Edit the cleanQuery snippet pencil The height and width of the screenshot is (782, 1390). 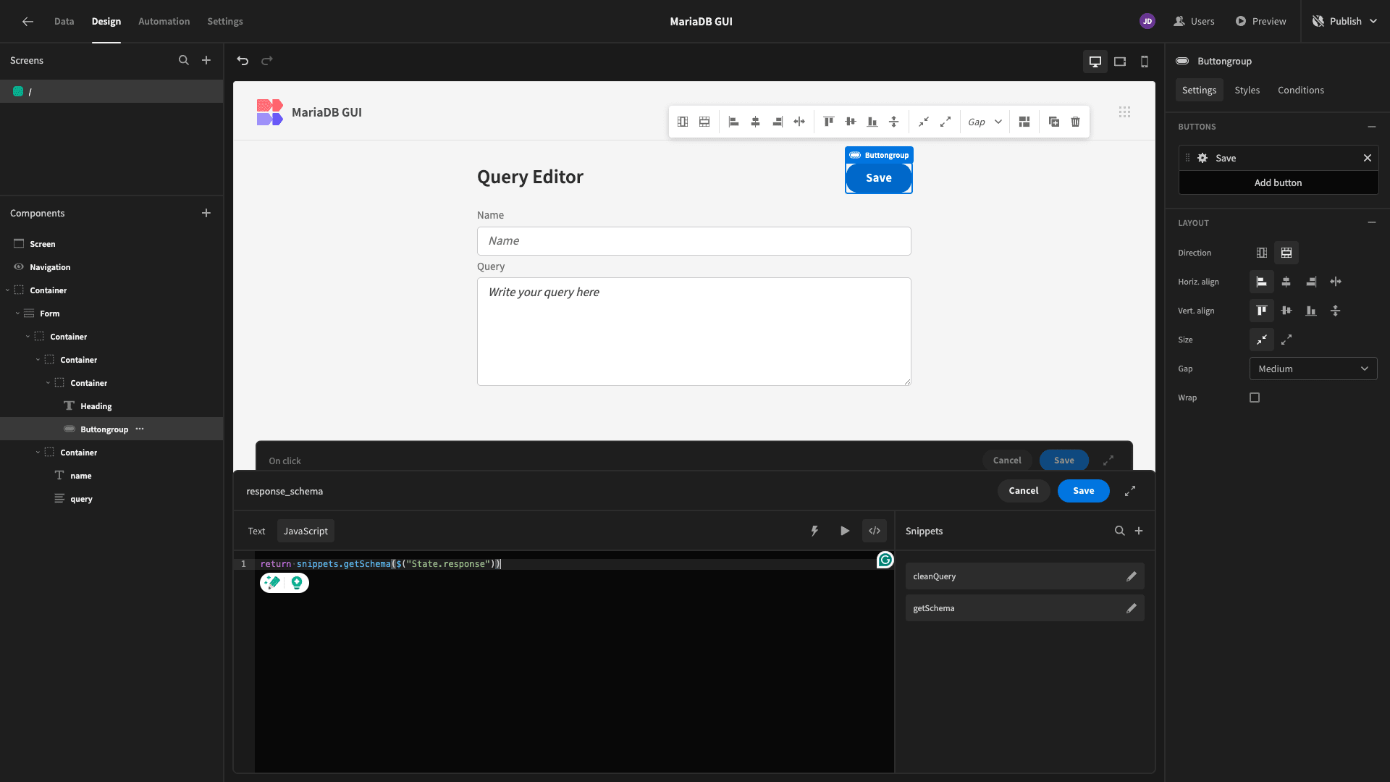click(x=1132, y=577)
